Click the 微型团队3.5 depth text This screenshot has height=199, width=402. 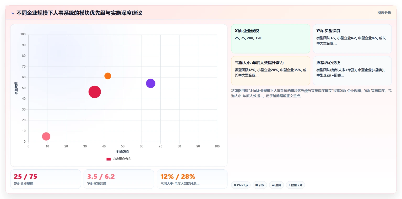pyautogui.click(x=351, y=41)
